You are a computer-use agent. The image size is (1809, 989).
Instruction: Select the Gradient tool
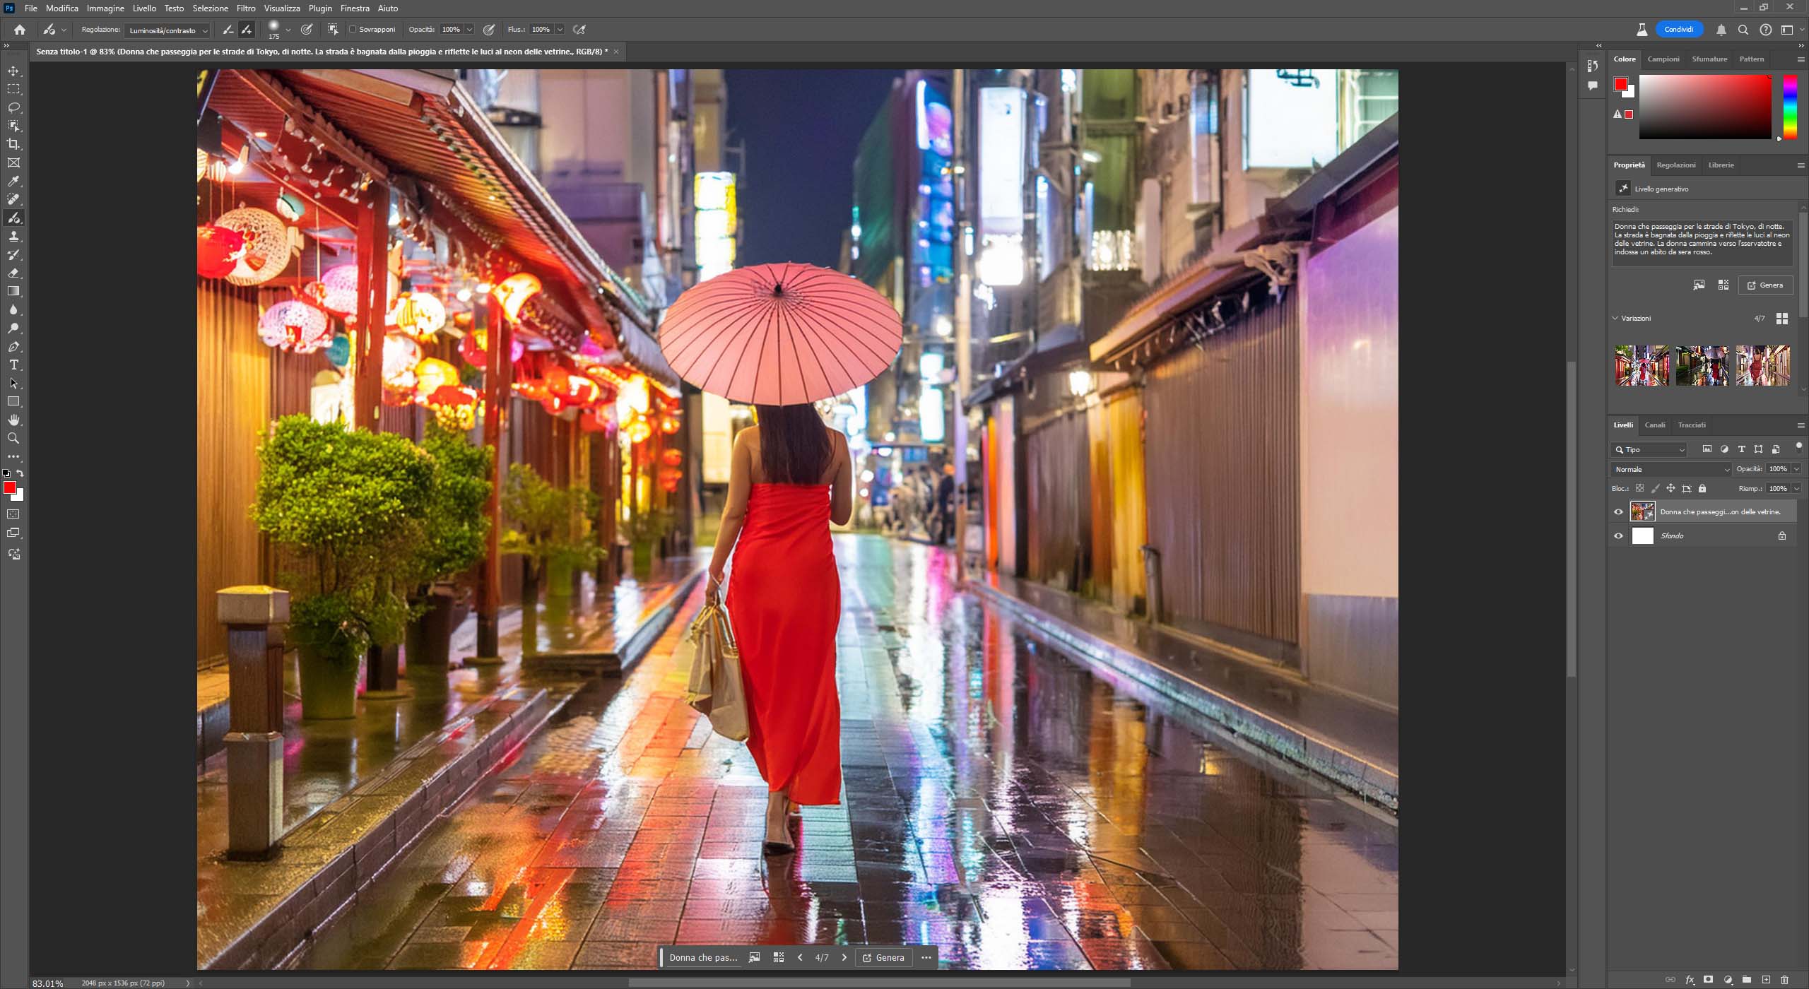tap(13, 291)
